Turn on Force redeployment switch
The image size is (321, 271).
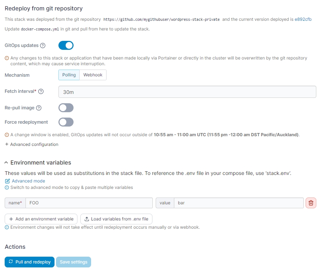point(66,122)
